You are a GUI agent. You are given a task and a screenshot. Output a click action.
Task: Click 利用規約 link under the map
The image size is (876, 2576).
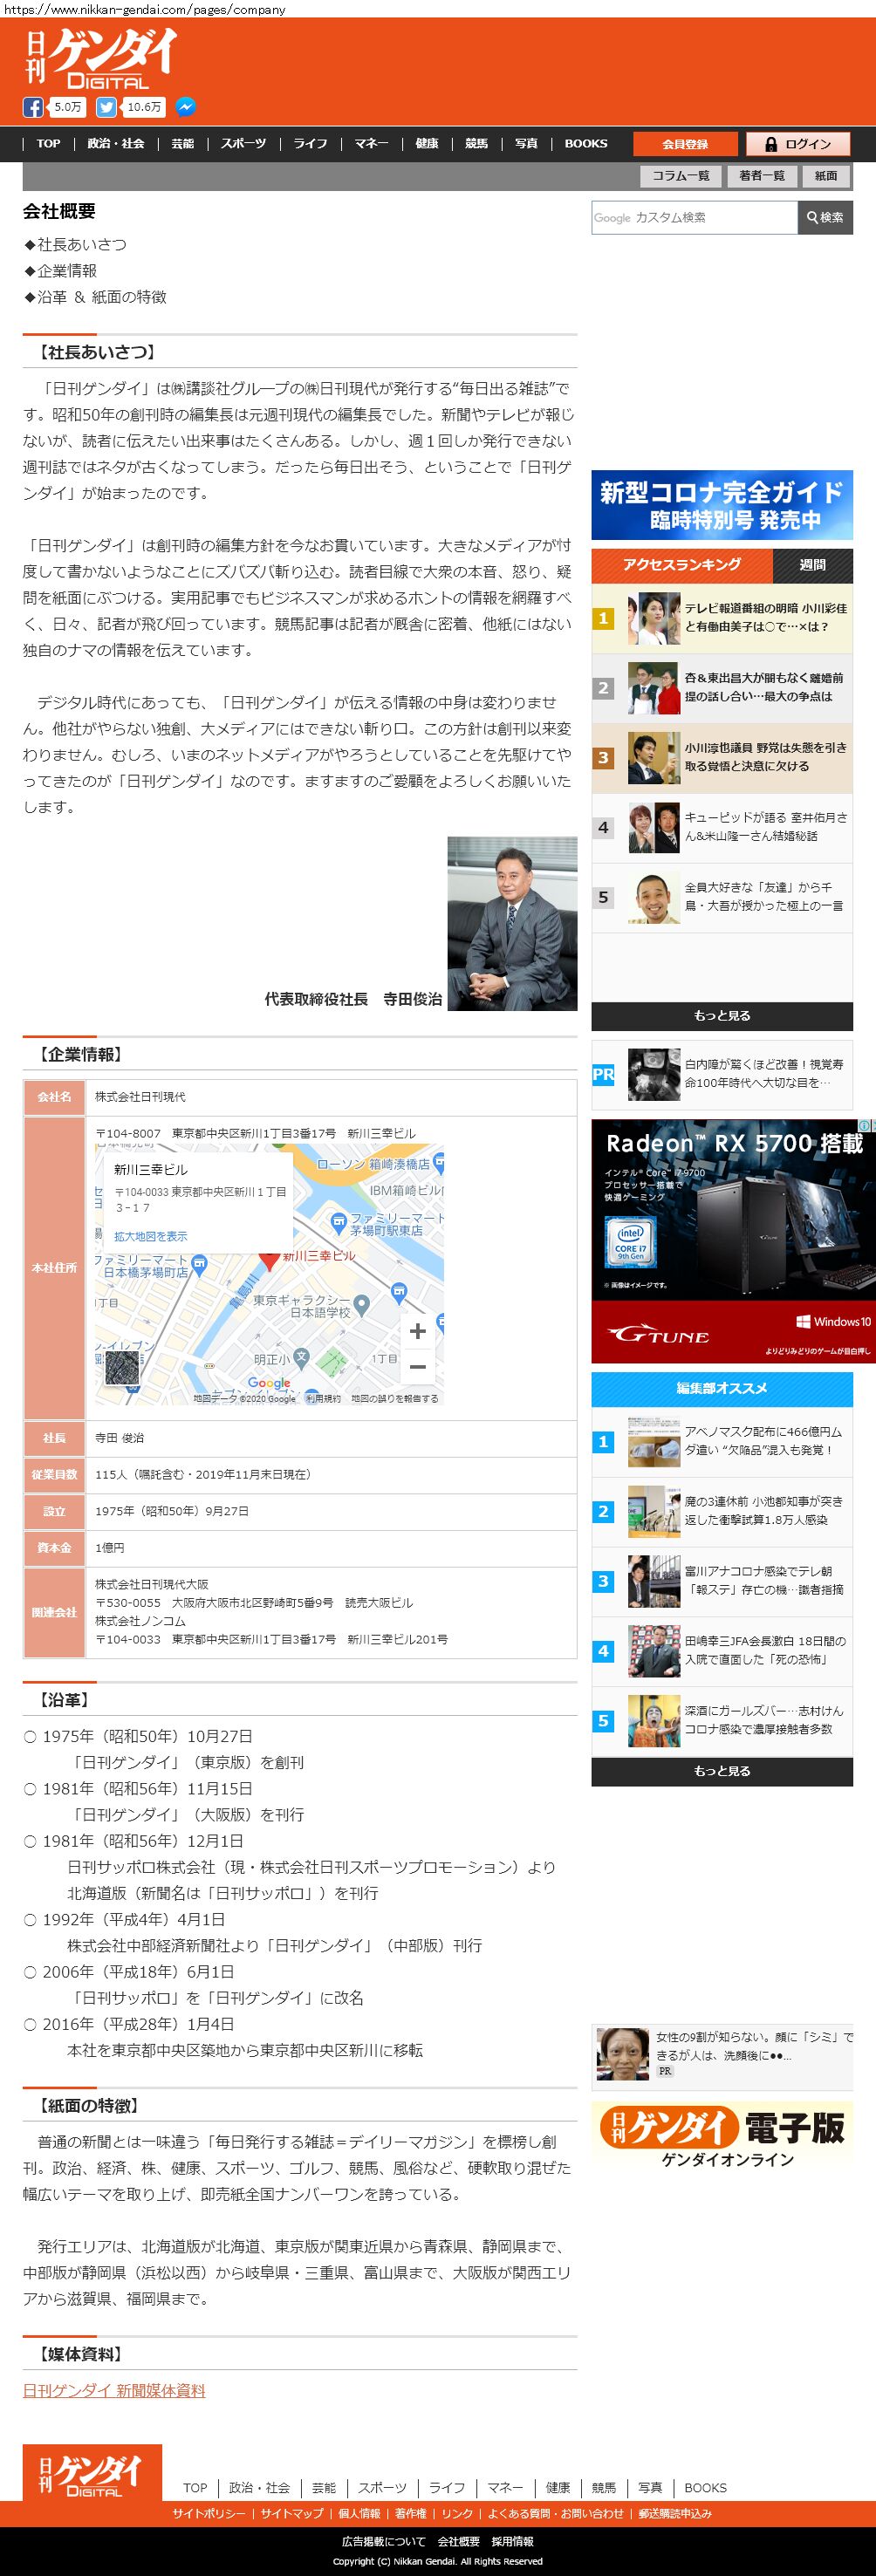(x=323, y=1399)
